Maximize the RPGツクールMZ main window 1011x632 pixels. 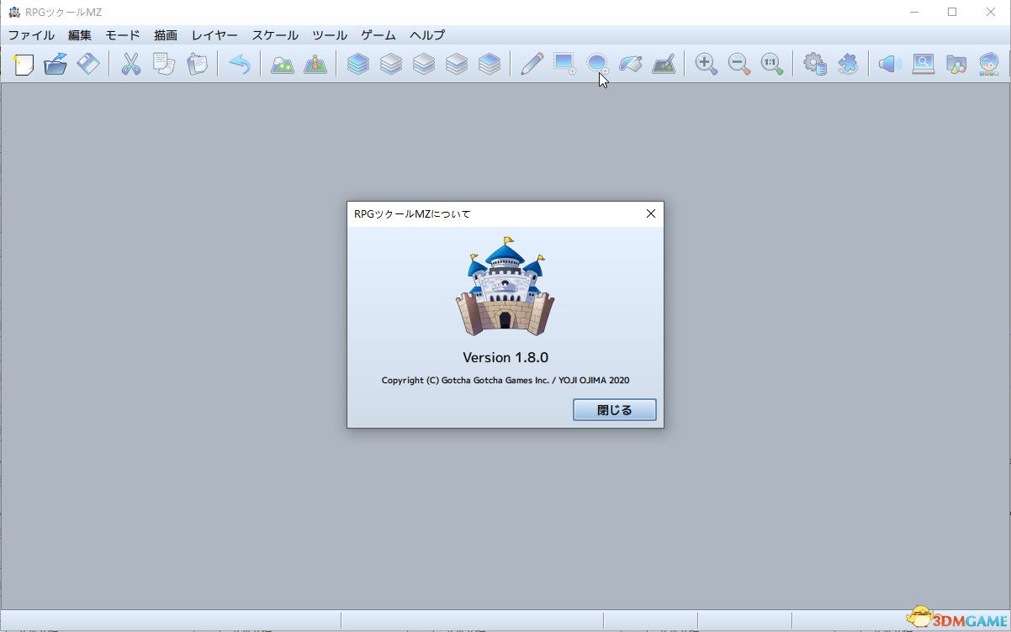(952, 12)
